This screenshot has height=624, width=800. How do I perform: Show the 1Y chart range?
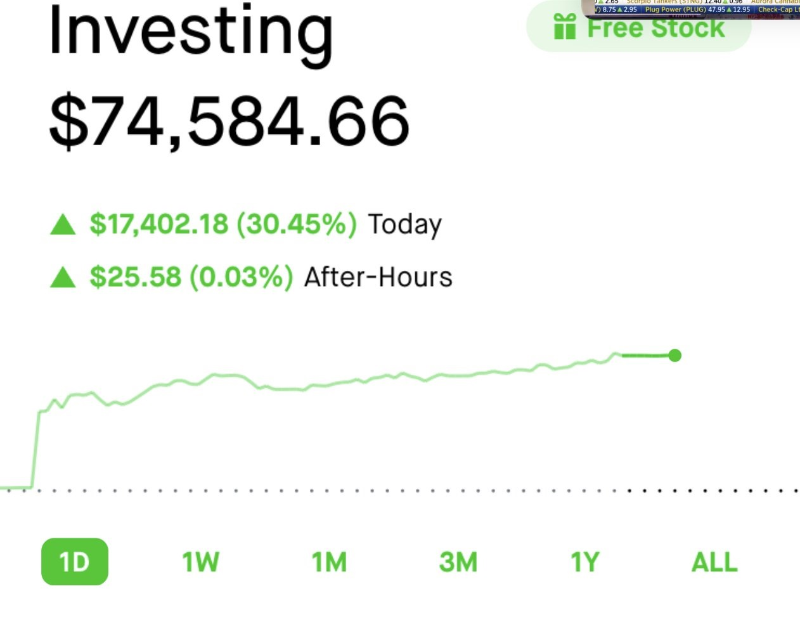click(x=584, y=562)
